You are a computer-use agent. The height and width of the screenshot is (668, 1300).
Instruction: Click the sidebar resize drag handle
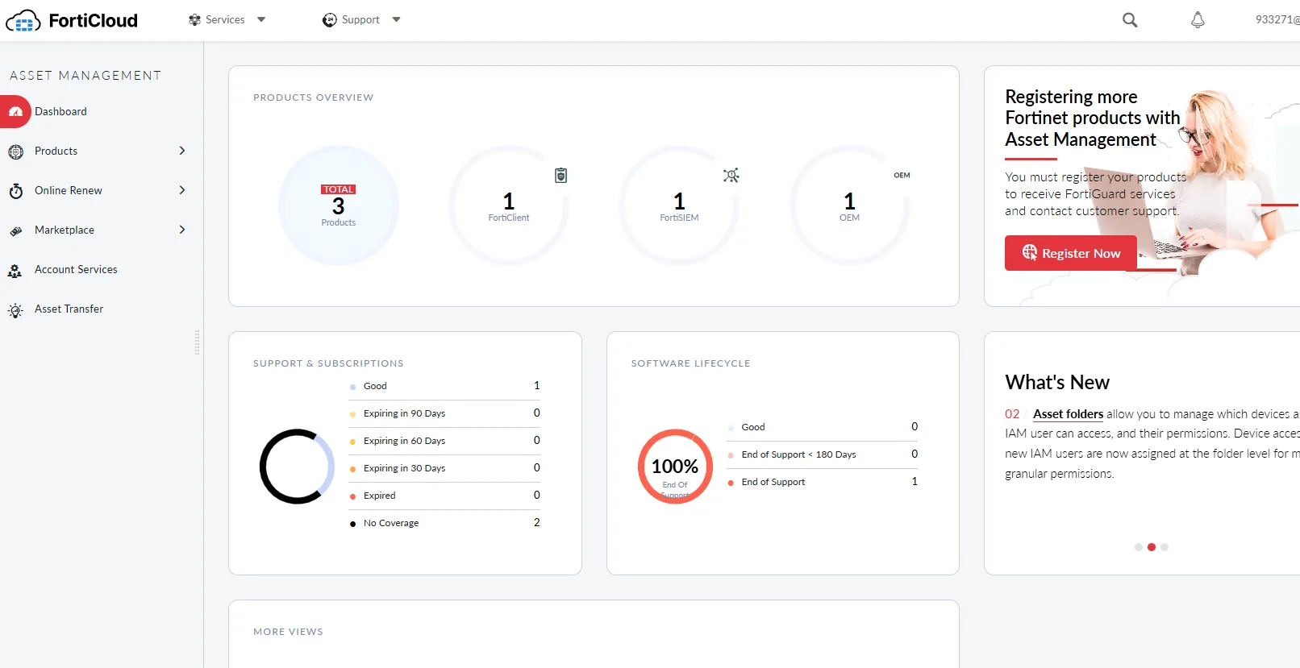point(197,342)
